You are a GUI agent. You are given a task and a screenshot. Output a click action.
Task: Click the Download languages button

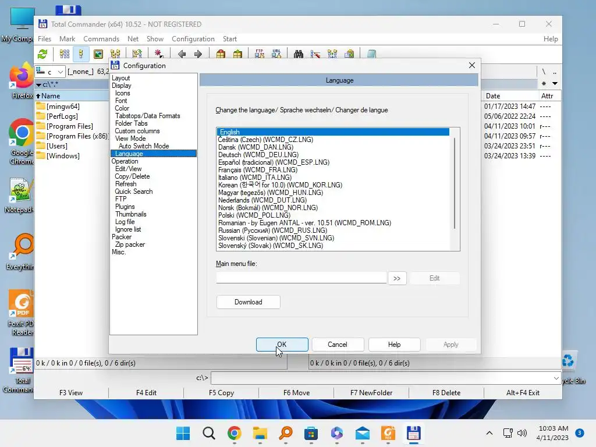(248, 302)
